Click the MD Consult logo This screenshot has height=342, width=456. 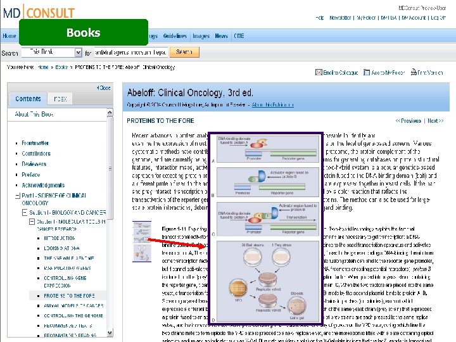(x=39, y=13)
